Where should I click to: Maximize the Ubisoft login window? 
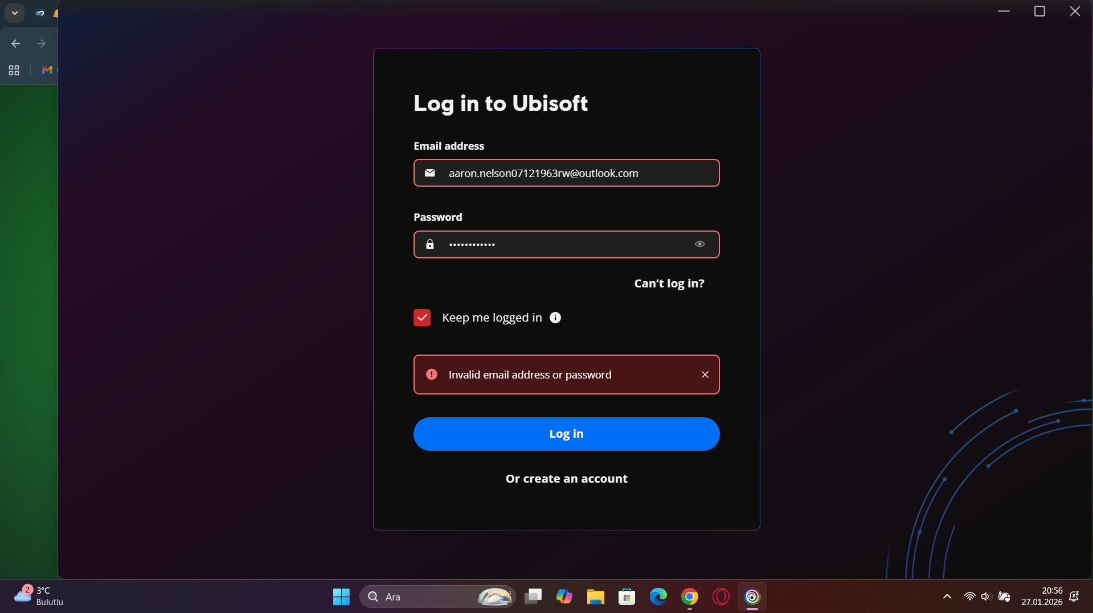pyautogui.click(x=1039, y=11)
